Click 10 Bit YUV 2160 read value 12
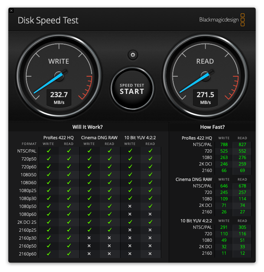Image resolution: width=264 pixels, height=272 pixels. [x=242, y=253]
